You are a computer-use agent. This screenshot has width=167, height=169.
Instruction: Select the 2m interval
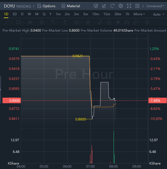pyautogui.click(x=67, y=14)
